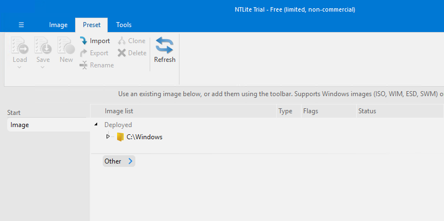Click the Type column header
444x221 pixels.
288,111
